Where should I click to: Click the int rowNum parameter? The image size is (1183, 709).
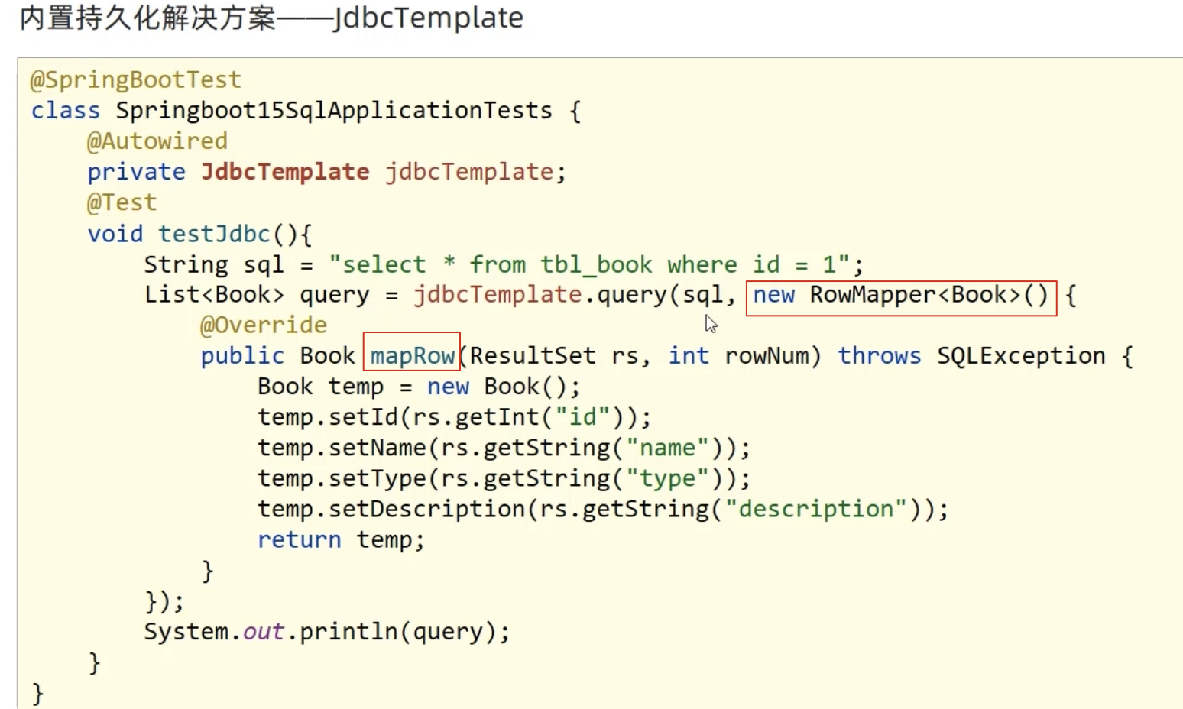(738, 356)
